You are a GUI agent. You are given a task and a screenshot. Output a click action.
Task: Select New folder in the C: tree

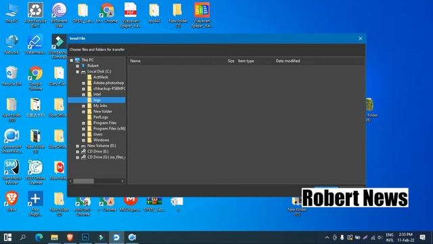[x=102, y=111]
